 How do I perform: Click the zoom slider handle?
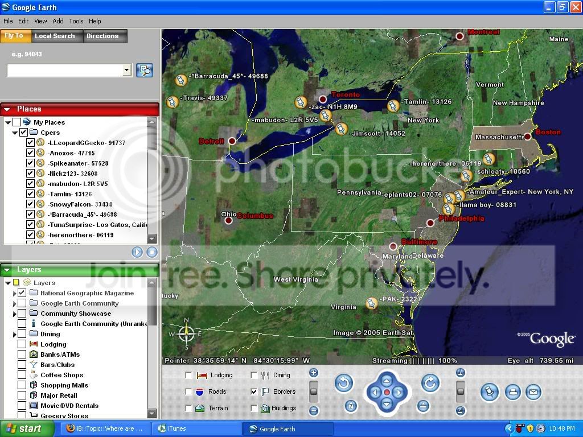(x=314, y=391)
